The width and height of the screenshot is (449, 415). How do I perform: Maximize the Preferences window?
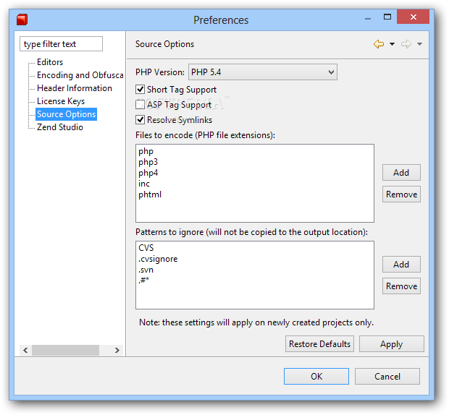click(x=387, y=17)
